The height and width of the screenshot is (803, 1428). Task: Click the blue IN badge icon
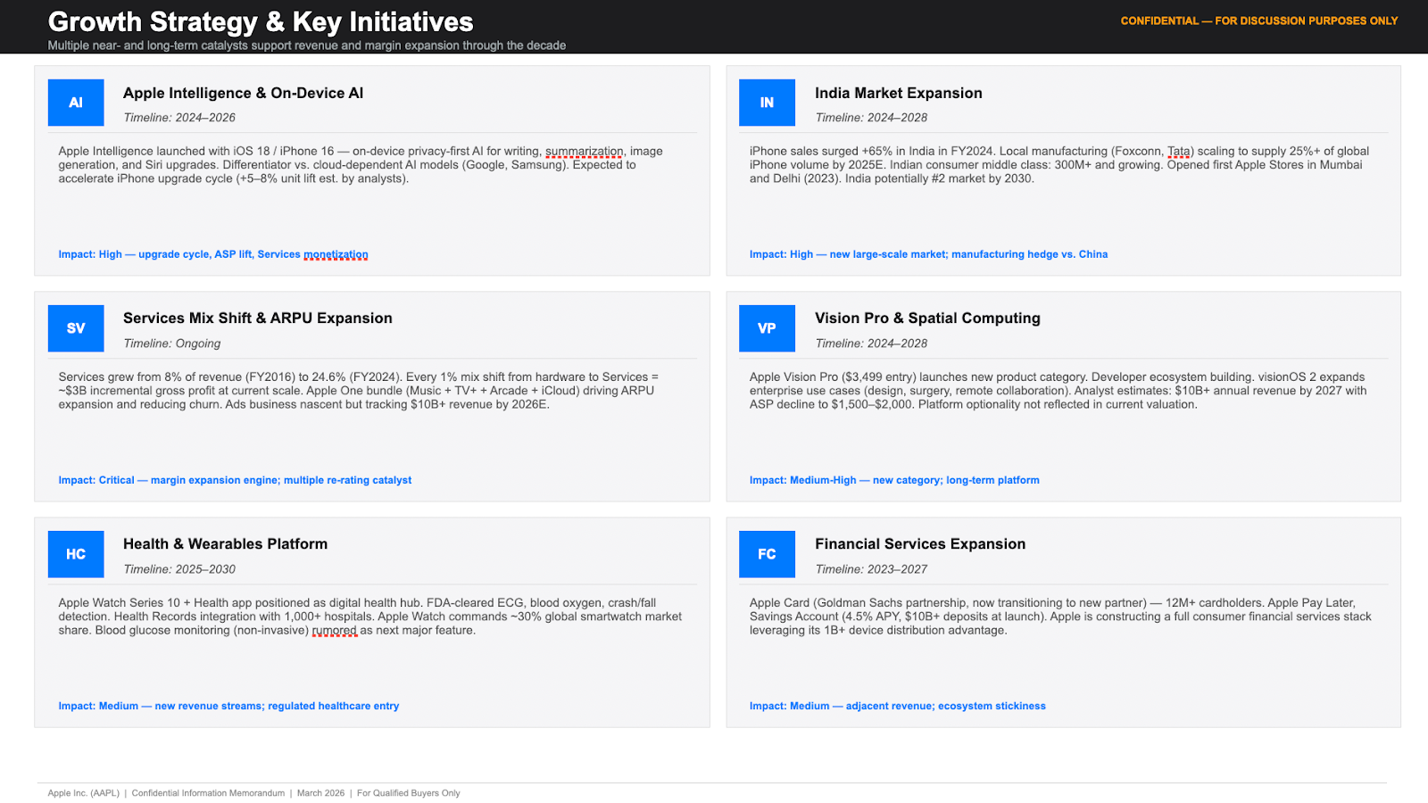click(767, 103)
